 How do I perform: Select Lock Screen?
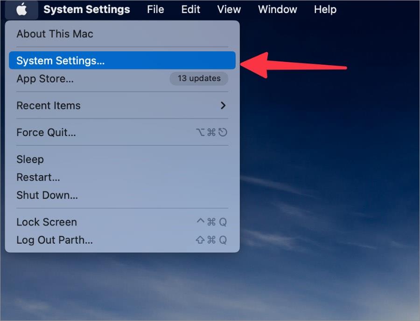coord(122,222)
